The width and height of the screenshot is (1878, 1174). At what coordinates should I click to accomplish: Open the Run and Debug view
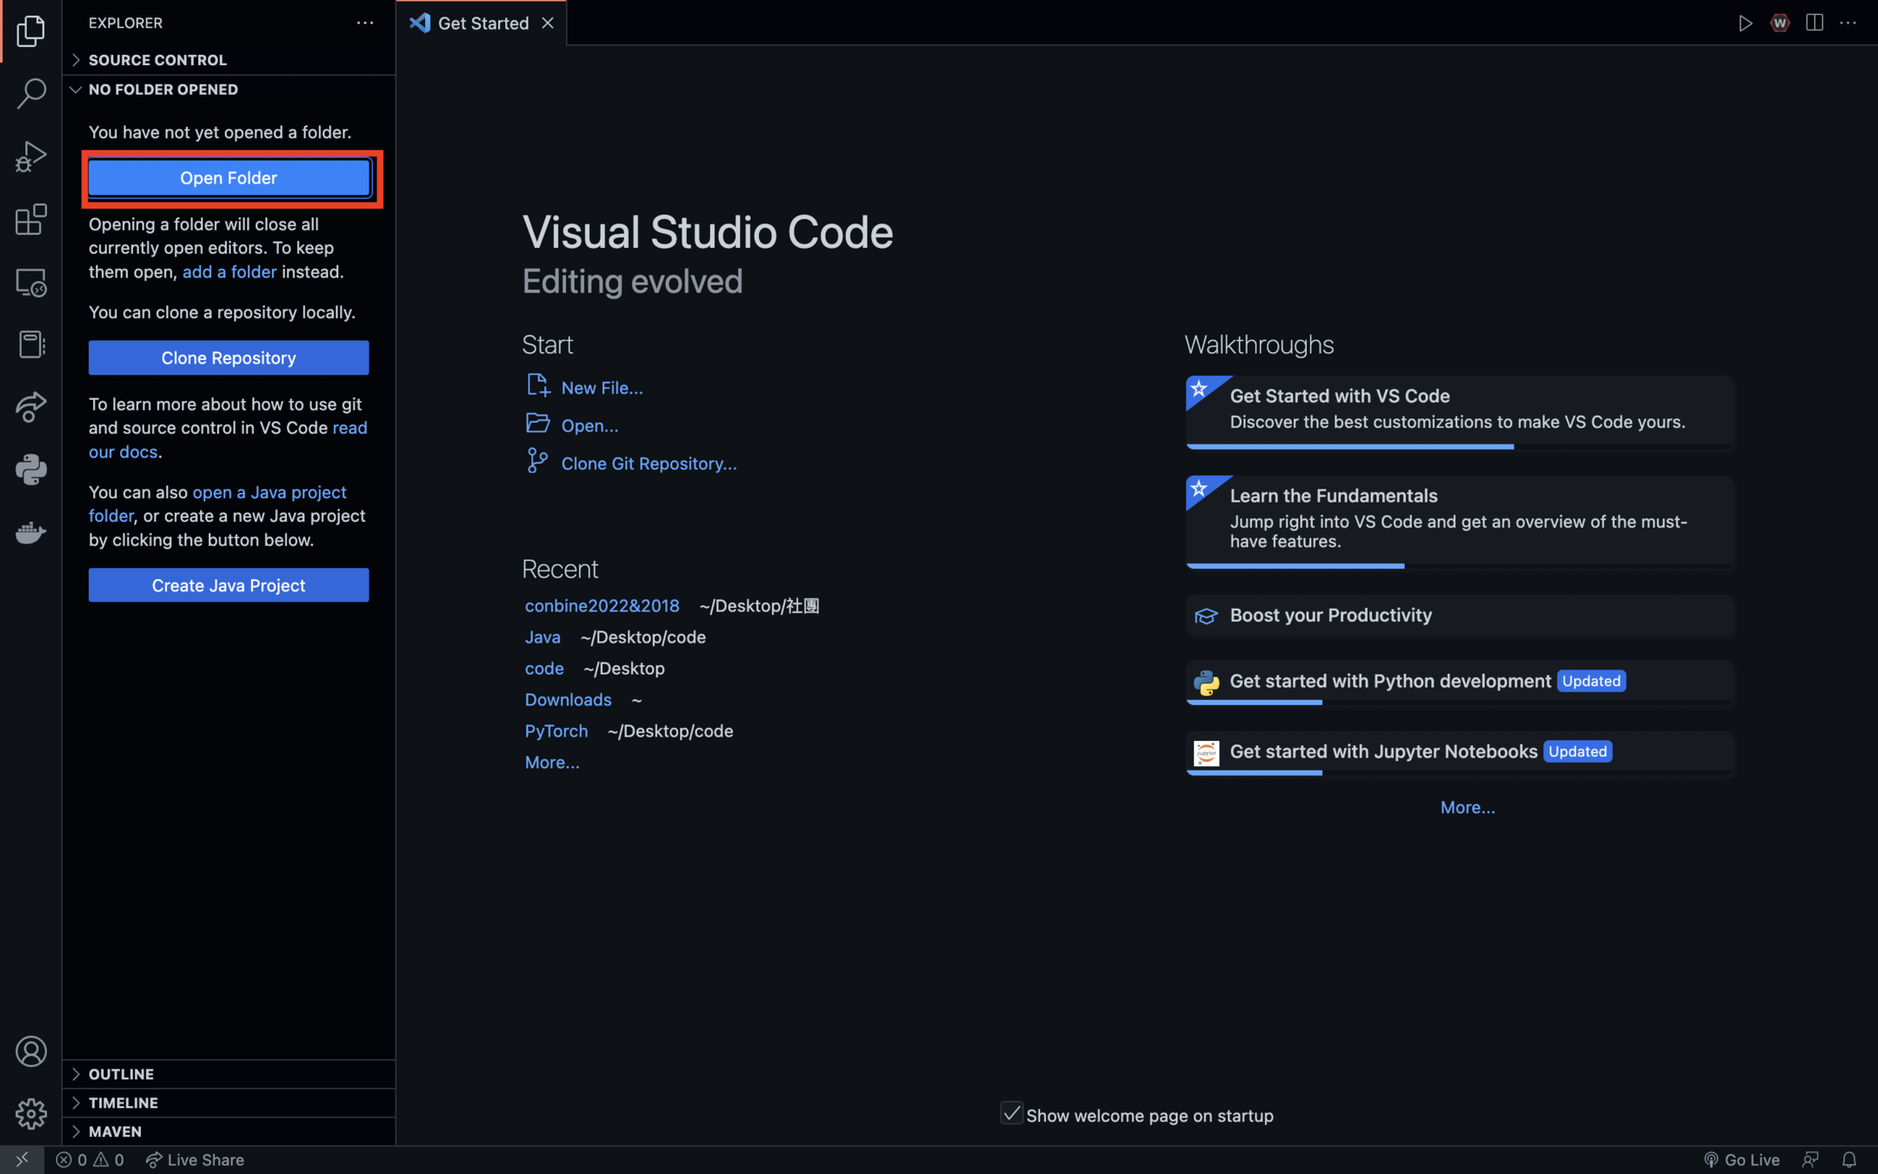(x=31, y=157)
